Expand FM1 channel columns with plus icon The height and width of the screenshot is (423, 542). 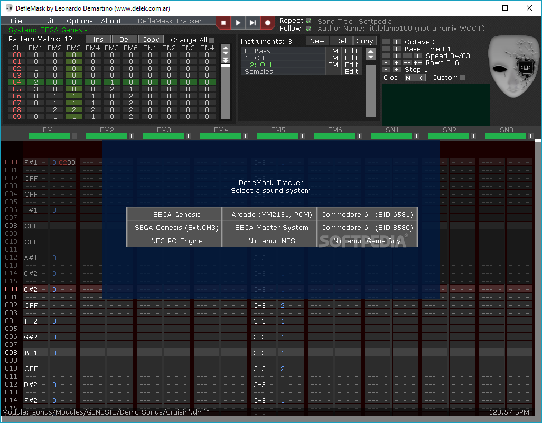click(x=74, y=136)
